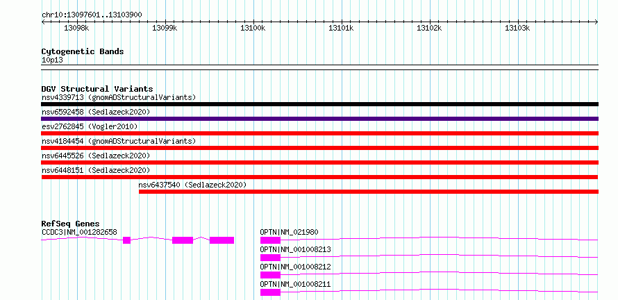Open the nsv4184454 red variant bar

click(319, 148)
